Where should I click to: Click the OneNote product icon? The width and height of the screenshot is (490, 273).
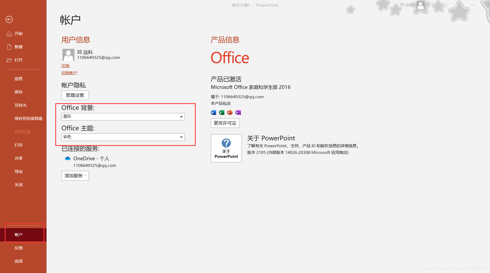point(238,112)
